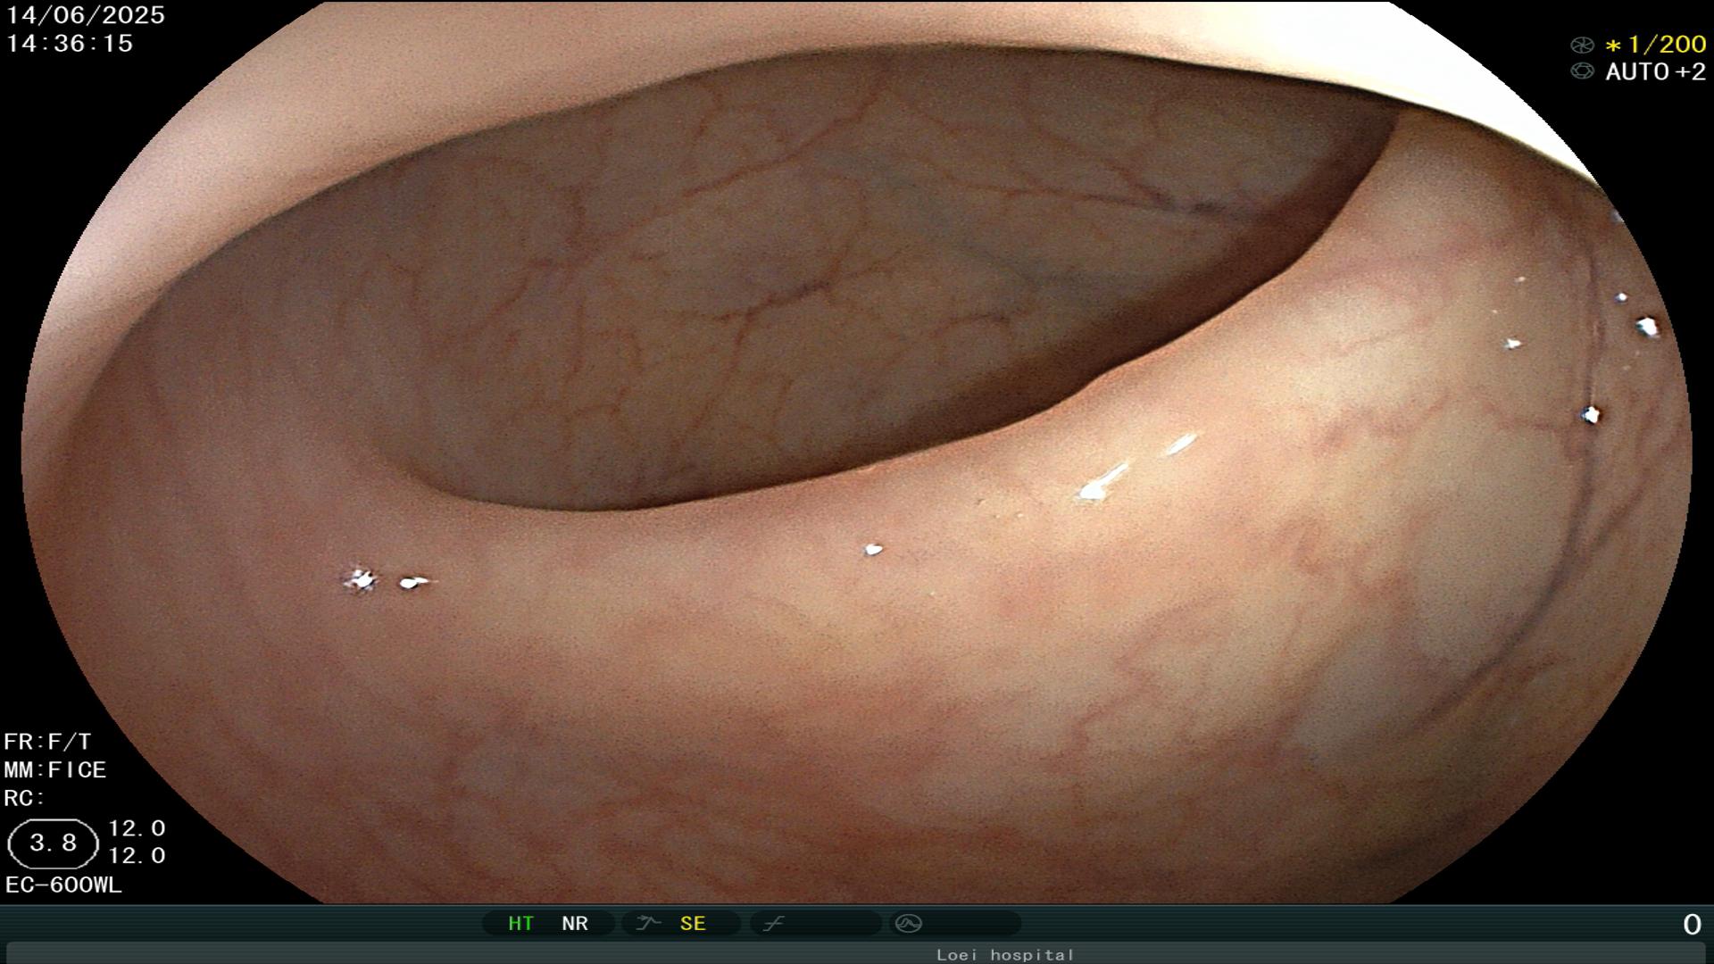
Task: Click the date 14/06/2025
Action: click(86, 15)
